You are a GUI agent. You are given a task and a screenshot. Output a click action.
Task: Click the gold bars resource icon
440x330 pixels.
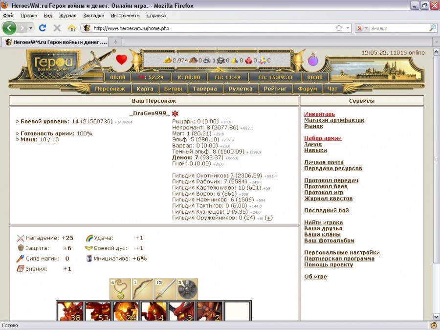168,60
